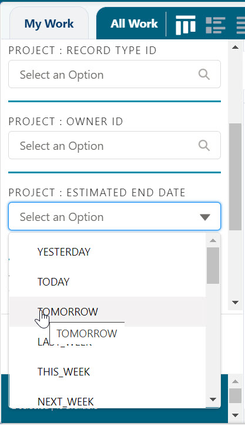Collapse the Estimated End Date dropdown arrow
245x426 pixels.
click(205, 217)
